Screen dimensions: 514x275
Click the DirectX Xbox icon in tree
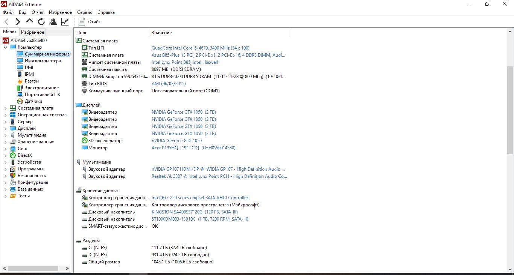pos(13,155)
